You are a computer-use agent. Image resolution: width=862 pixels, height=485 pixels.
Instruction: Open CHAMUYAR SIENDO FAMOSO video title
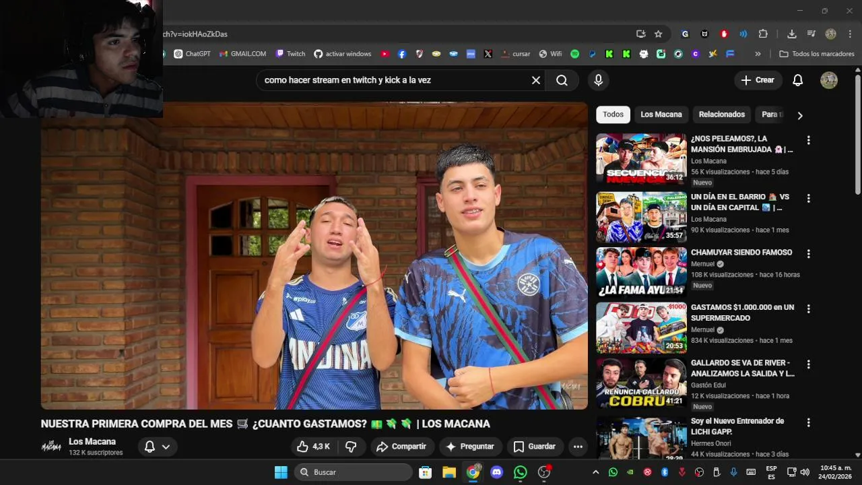[x=741, y=253]
